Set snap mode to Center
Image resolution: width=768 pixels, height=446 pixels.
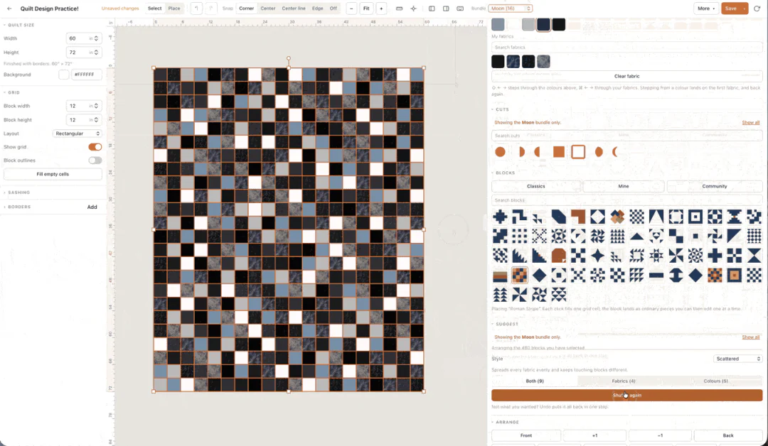click(x=268, y=9)
